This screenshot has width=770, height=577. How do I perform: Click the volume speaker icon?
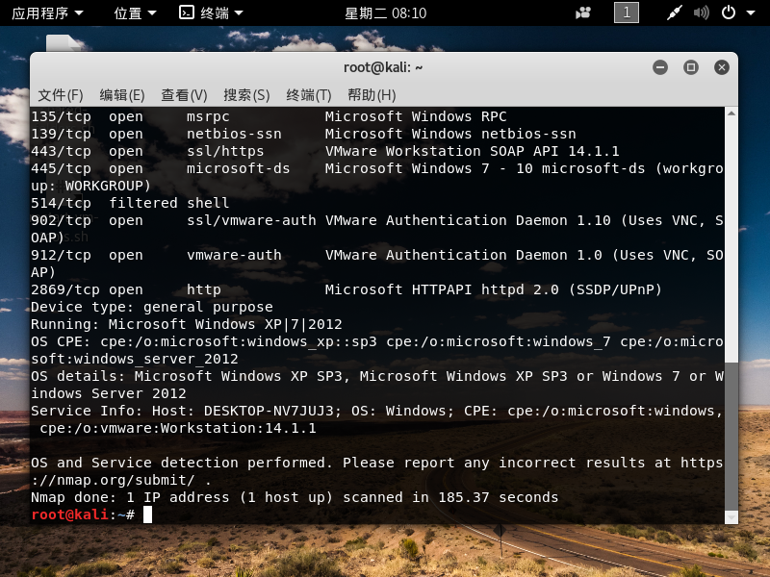pos(702,13)
